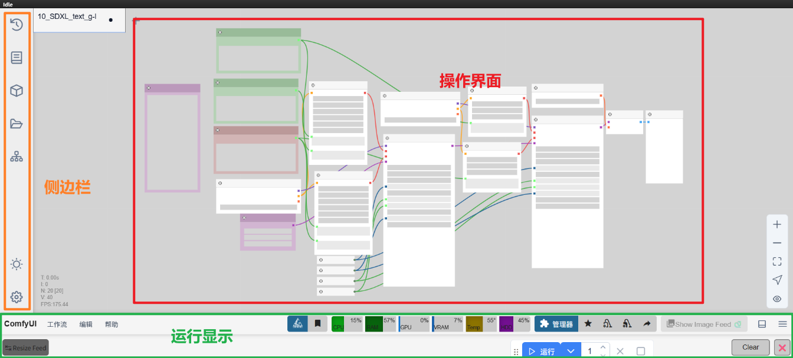Expand the dropdown arrow next to 运行
Screen dimensions: 793x358
(x=571, y=352)
